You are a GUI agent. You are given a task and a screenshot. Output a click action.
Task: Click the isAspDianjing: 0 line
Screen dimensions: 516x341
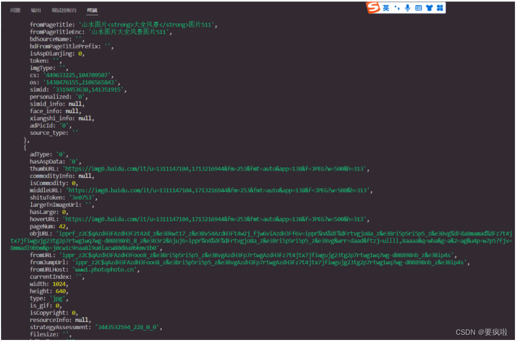(58, 54)
